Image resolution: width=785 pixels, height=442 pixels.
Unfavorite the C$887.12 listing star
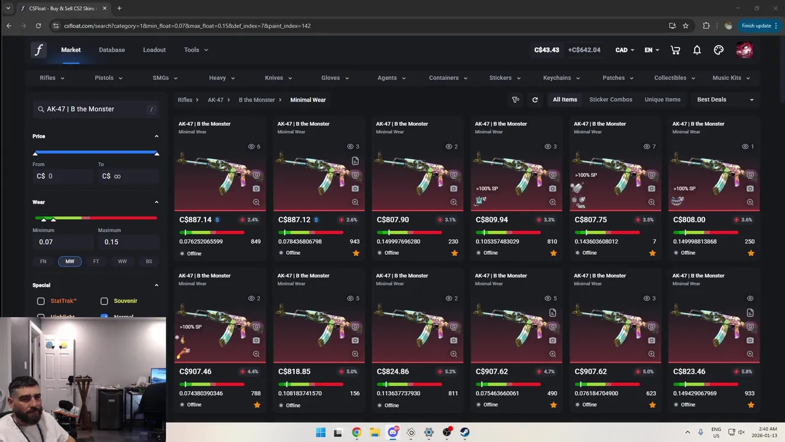[x=356, y=253]
